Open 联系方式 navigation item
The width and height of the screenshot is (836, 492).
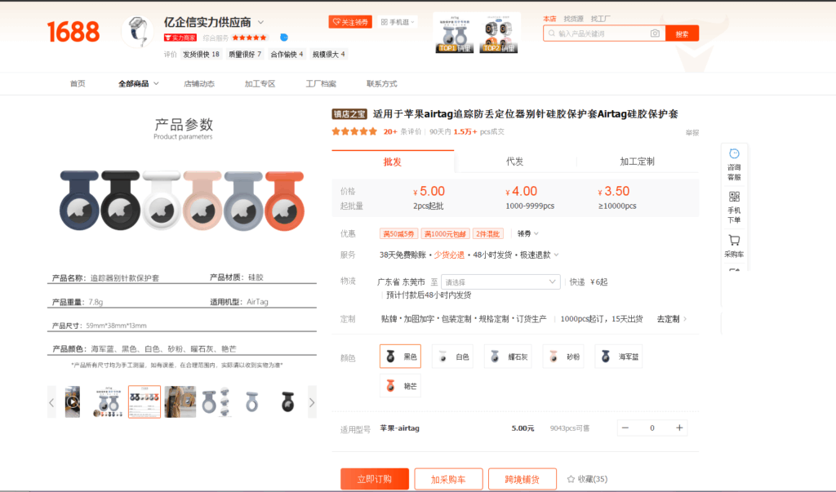point(382,84)
